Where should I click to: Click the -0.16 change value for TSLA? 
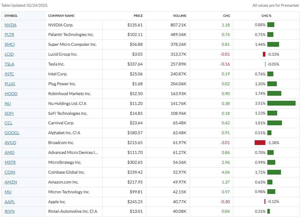coord(225,64)
